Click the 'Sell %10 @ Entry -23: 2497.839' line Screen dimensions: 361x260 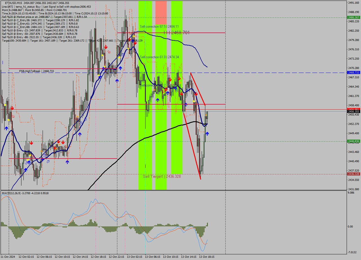(x=39, y=30)
